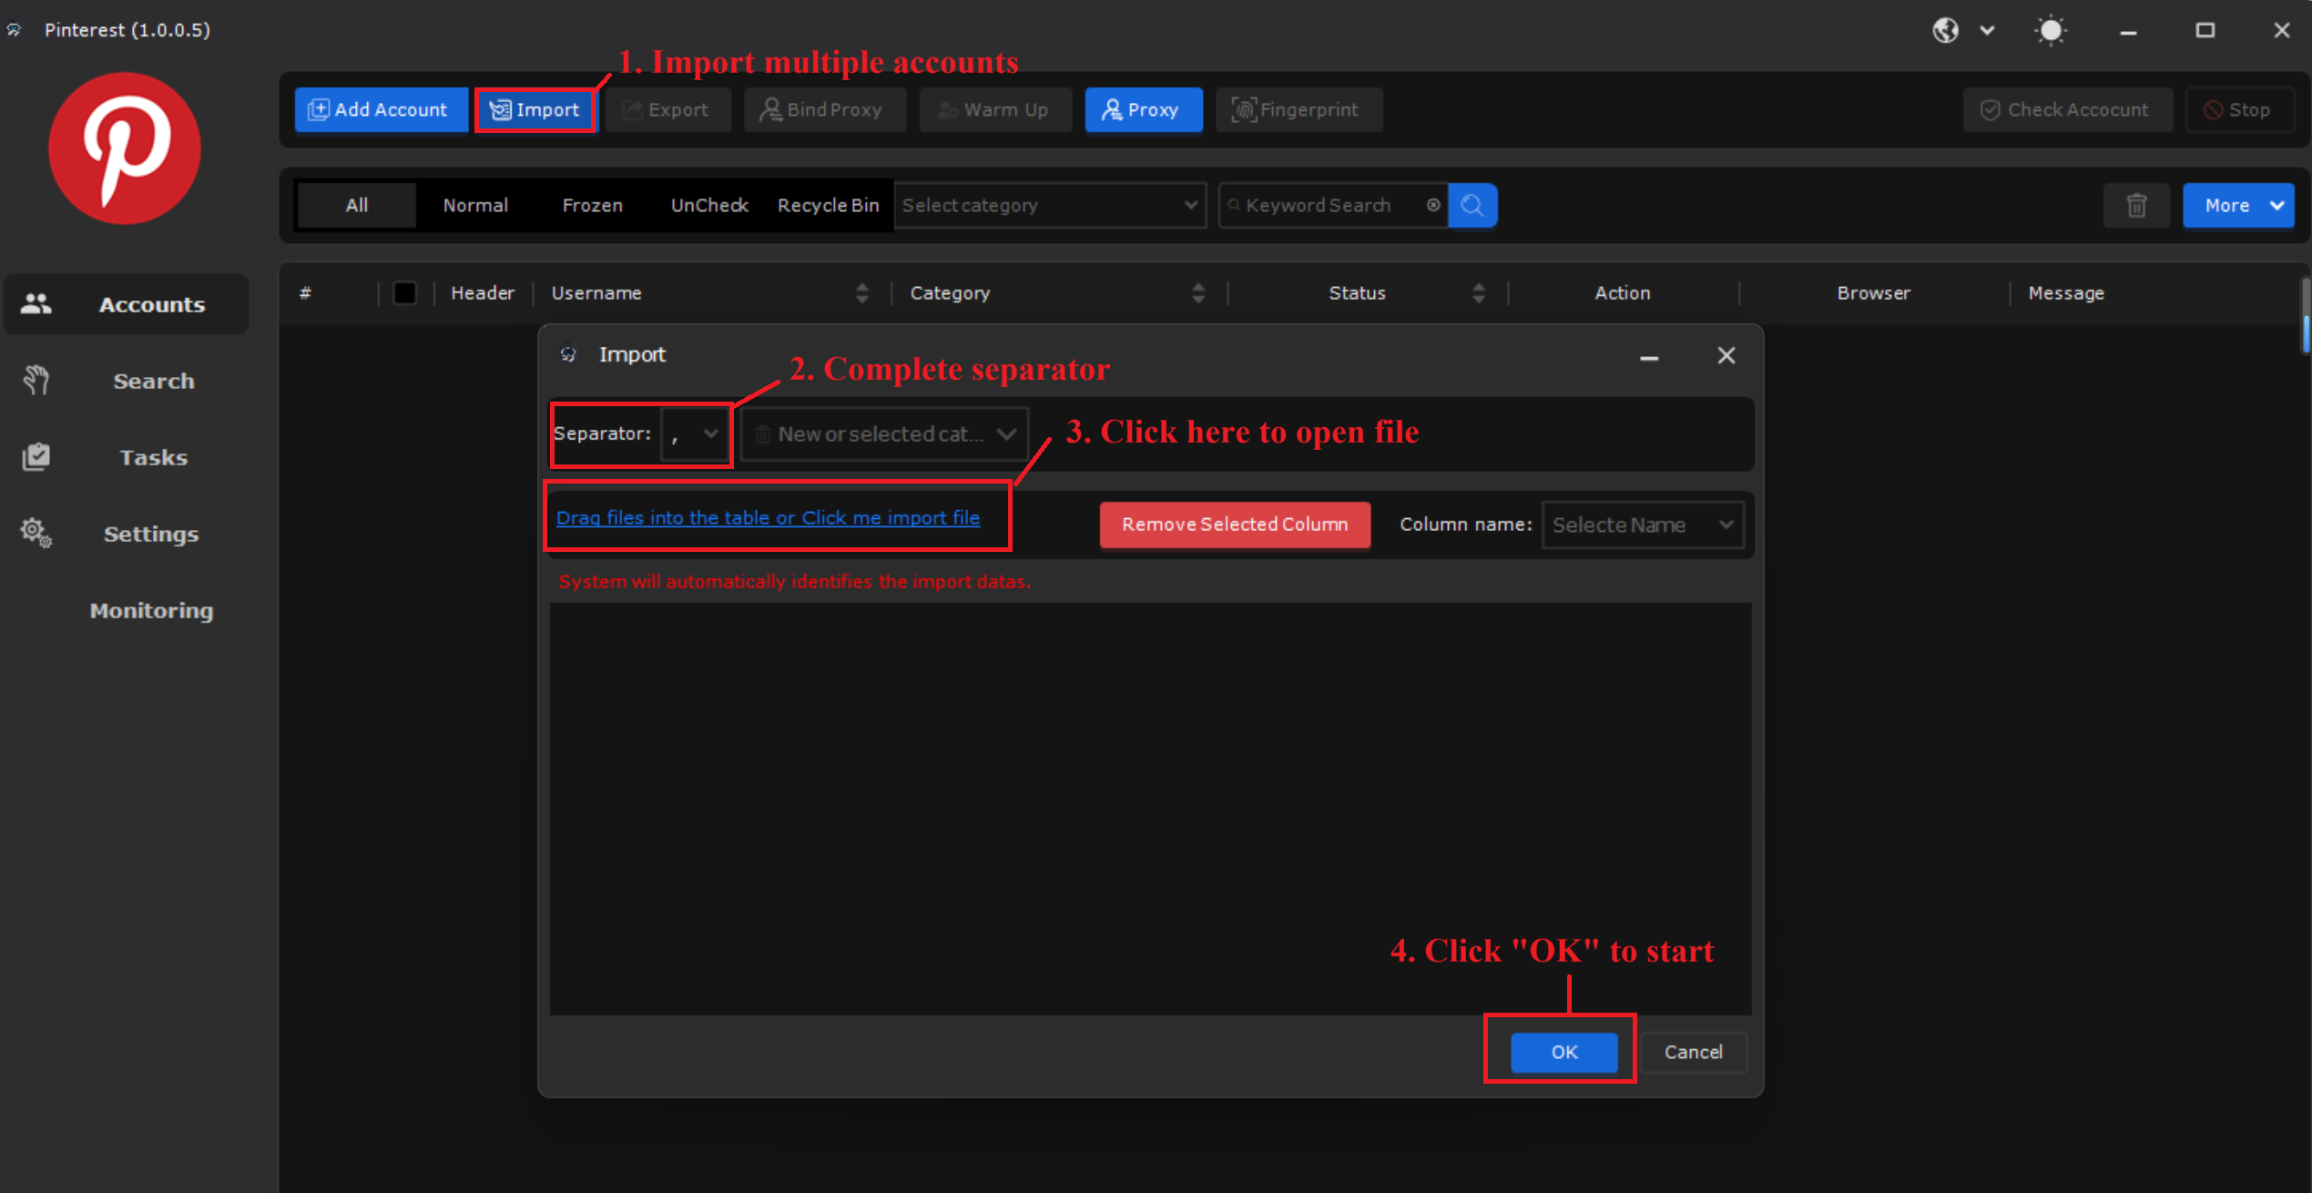Click the Tasks clipboard icon
This screenshot has width=2312, height=1193.
click(x=36, y=456)
